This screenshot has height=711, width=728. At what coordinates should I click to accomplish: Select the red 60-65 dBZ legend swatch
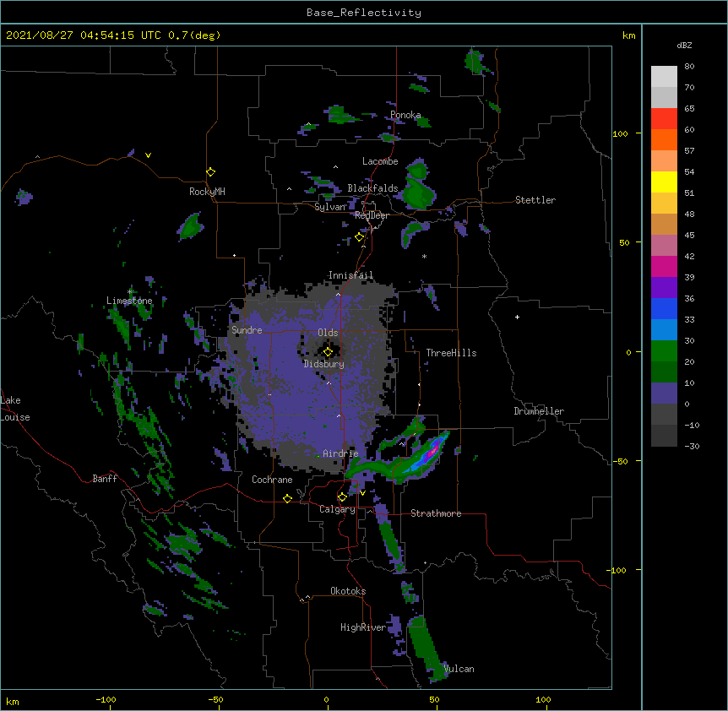click(664, 119)
